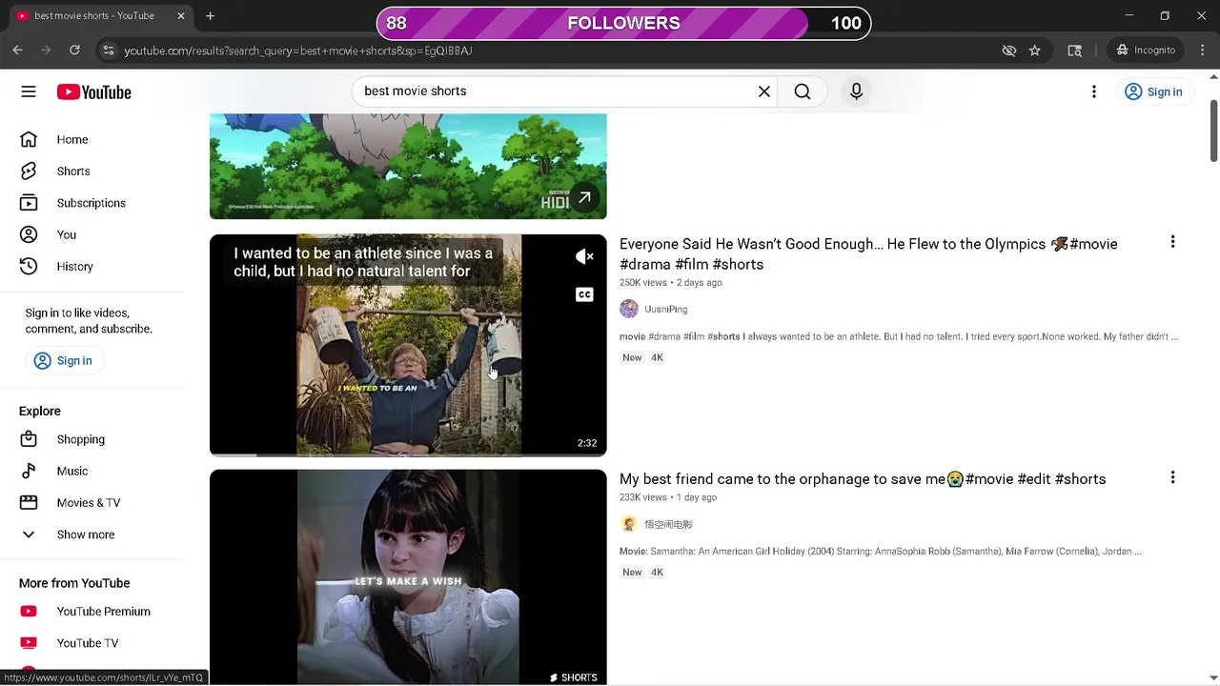Click 'More from YouTube' heading
Image resolution: width=1220 pixels, height=686 pixels.
[x=74, y=583]
